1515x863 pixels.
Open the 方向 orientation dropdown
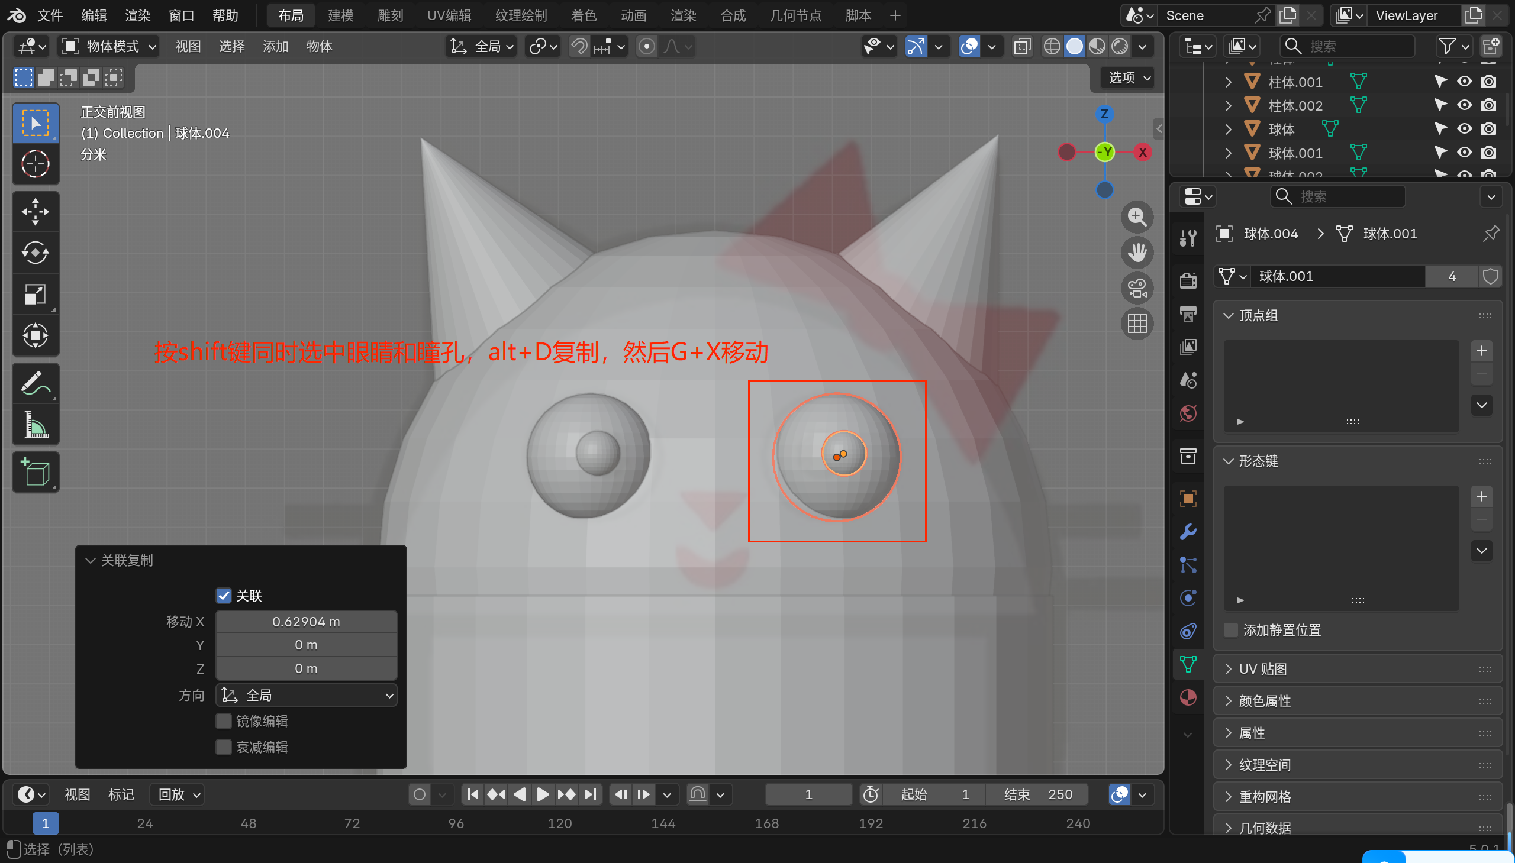(307, 694)
